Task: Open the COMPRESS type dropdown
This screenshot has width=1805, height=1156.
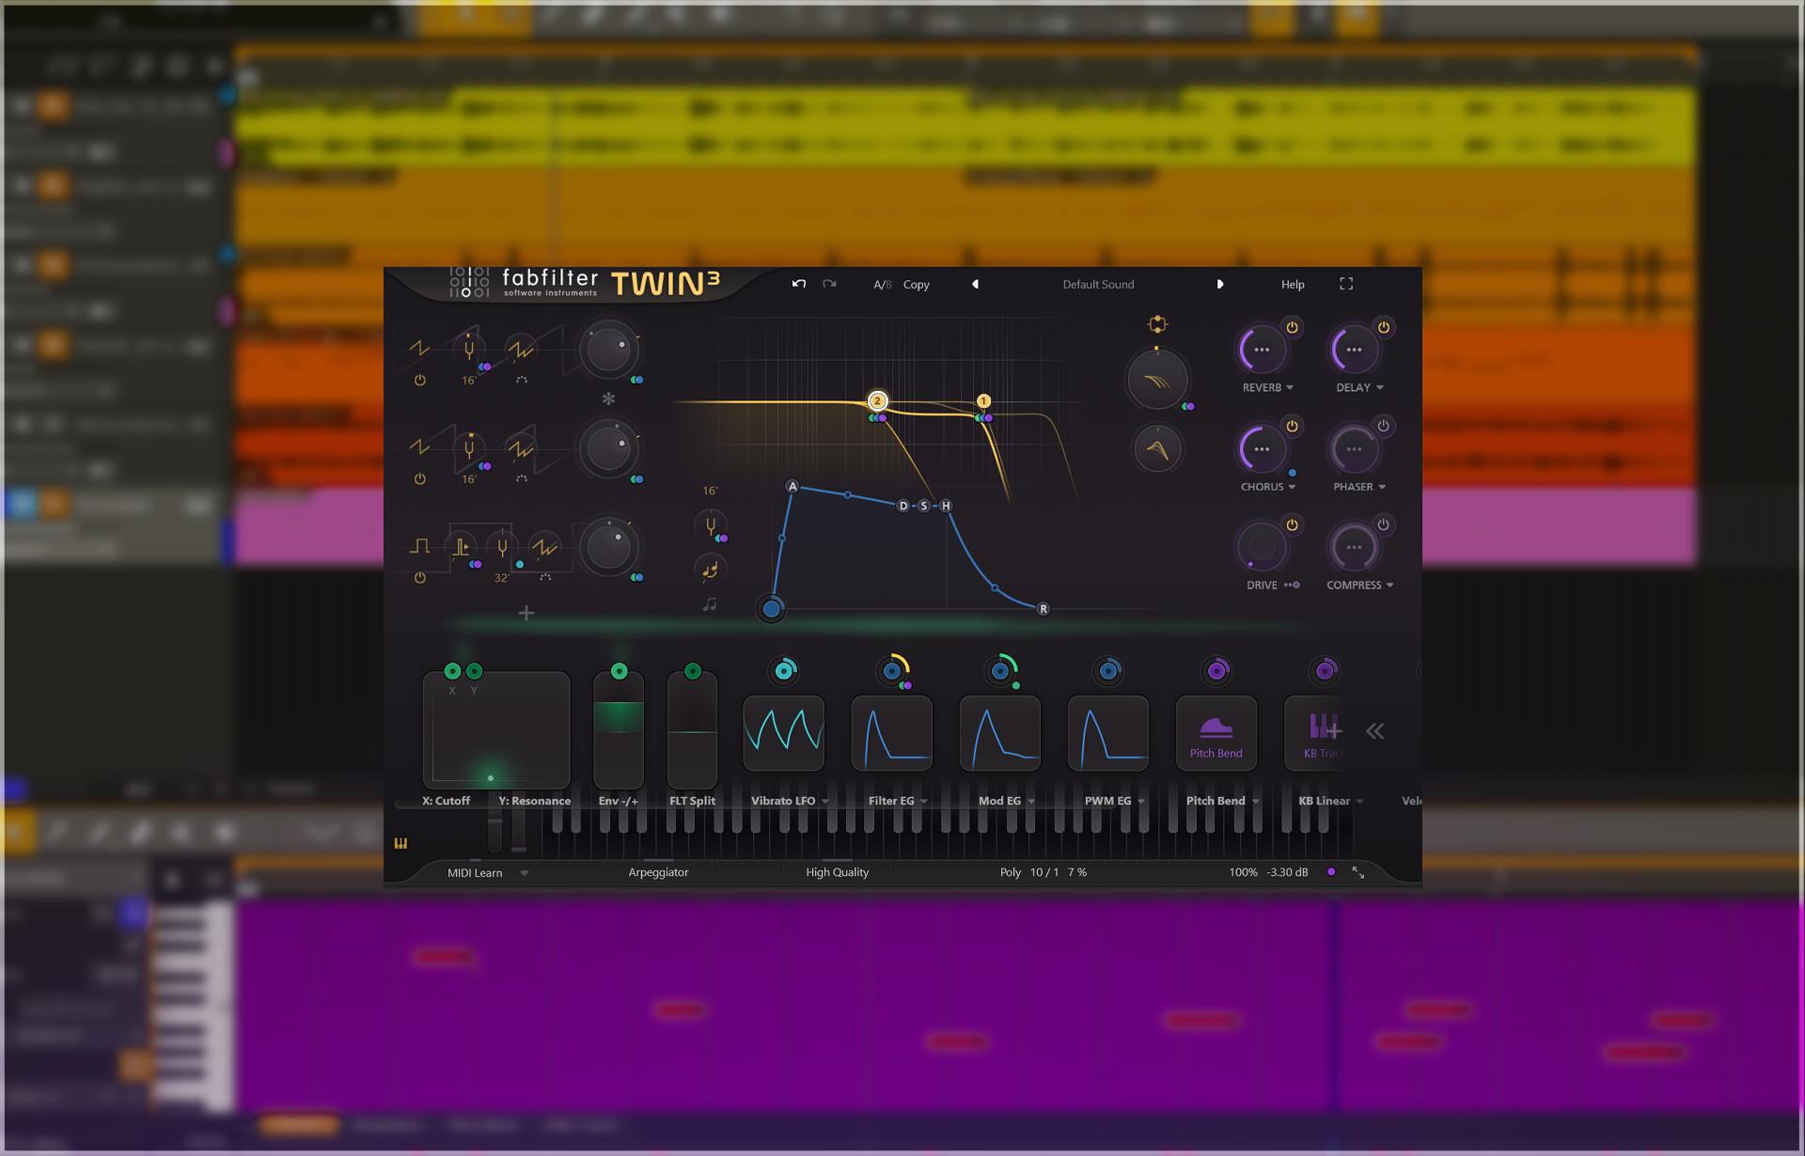Action: pyautogui.click(x=1359, y=585)
